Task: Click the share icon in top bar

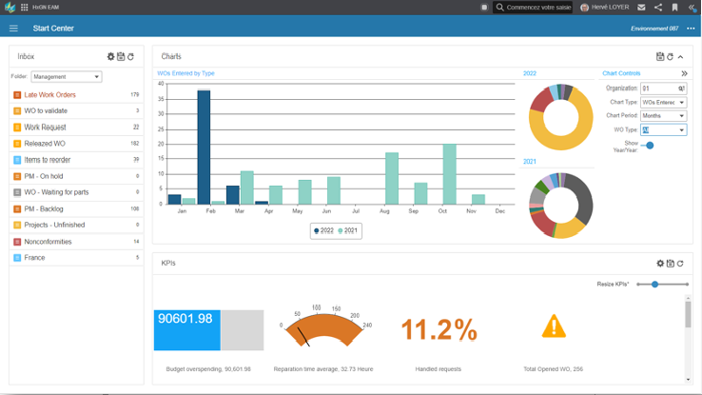Action: tap(658, 8)
